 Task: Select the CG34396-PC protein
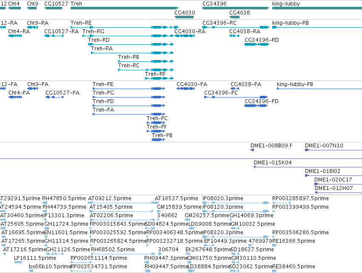236,97
